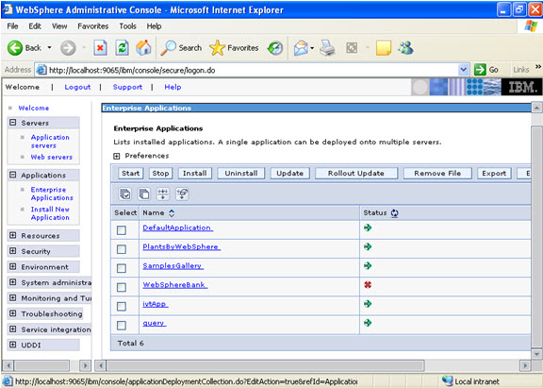Open the Edit menu
The width and height of the screenshot is (543, 388).
pyautogui.click(x=35, y=26)
